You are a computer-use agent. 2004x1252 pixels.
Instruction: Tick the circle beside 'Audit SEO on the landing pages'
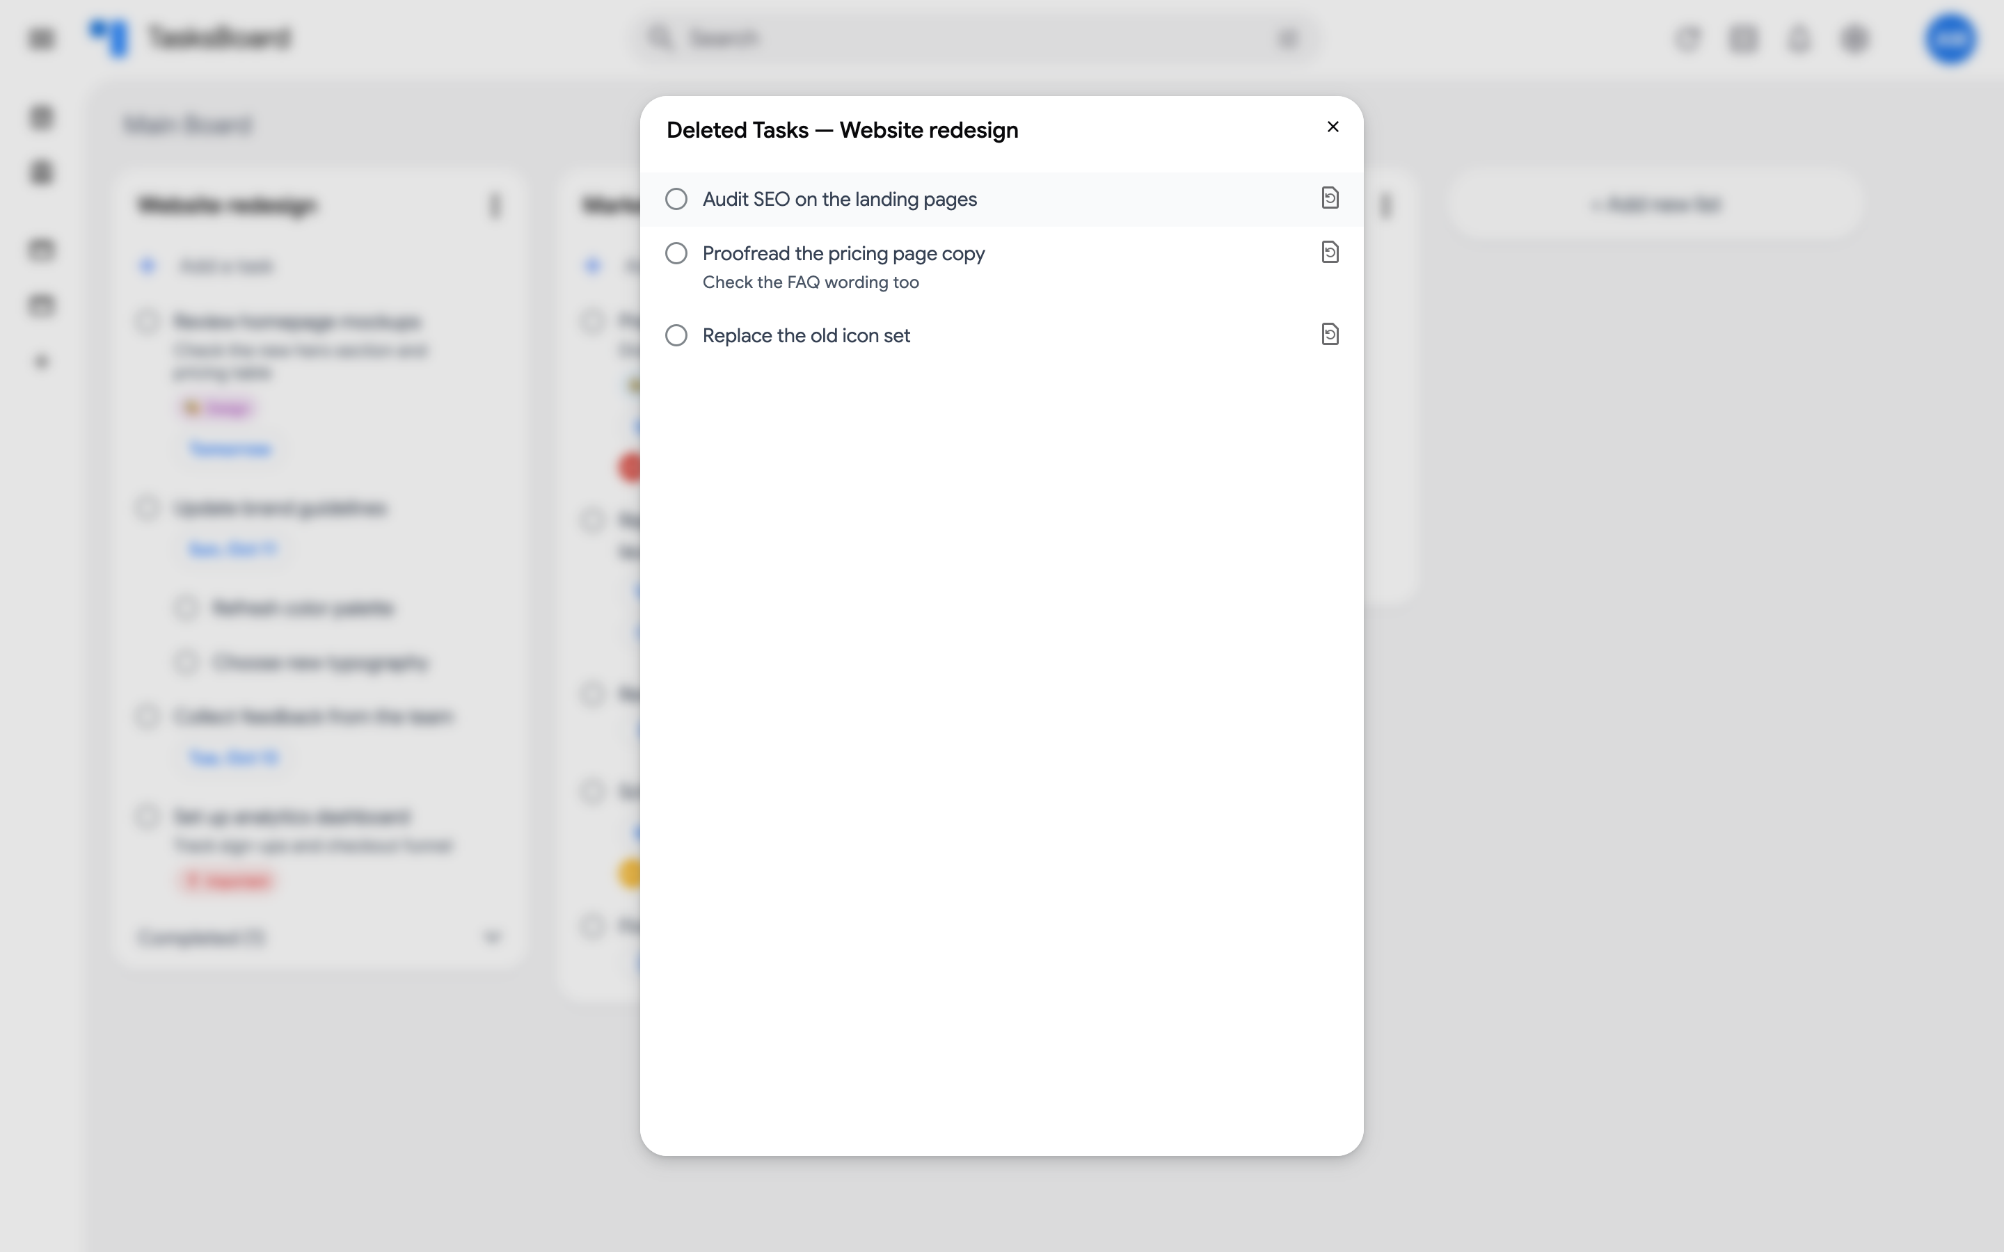(676, 199)
